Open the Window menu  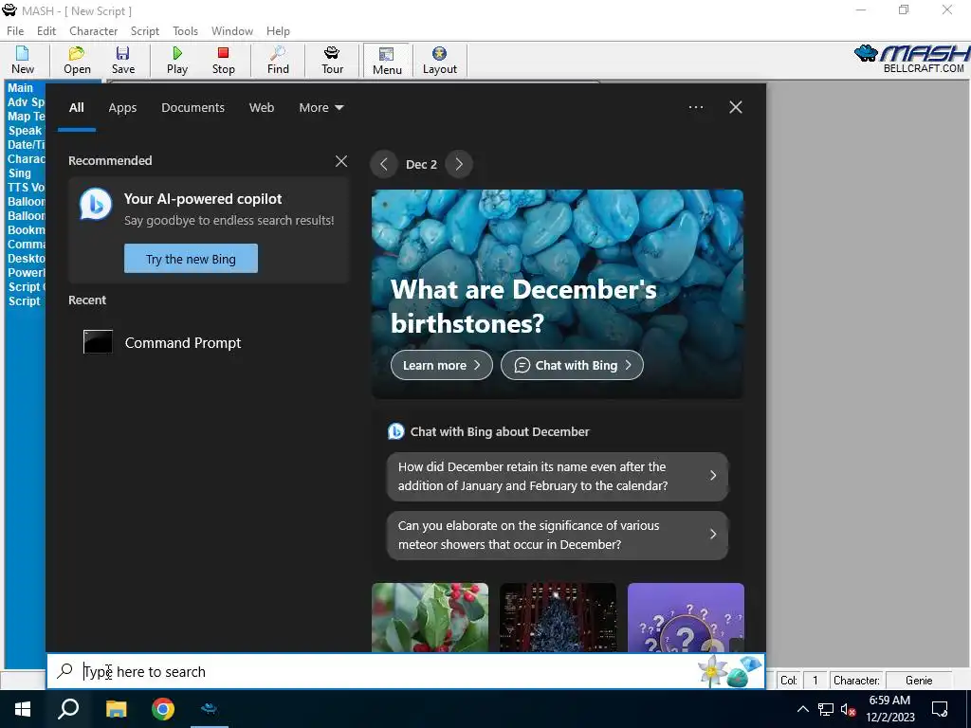(x=232, y=31)
